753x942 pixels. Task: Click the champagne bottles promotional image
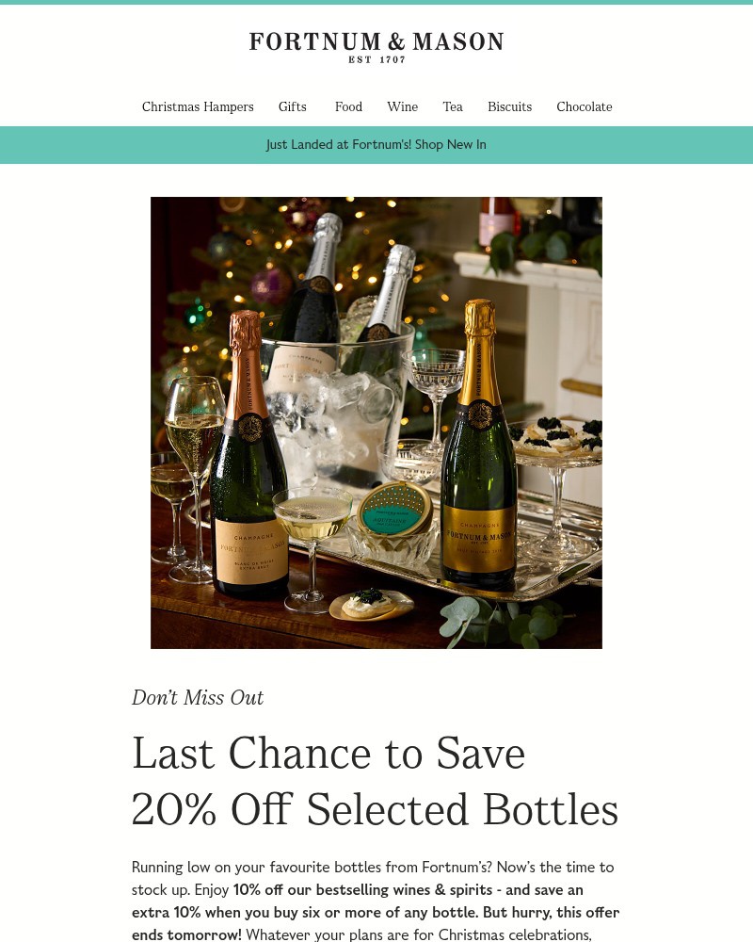(376, 423)
